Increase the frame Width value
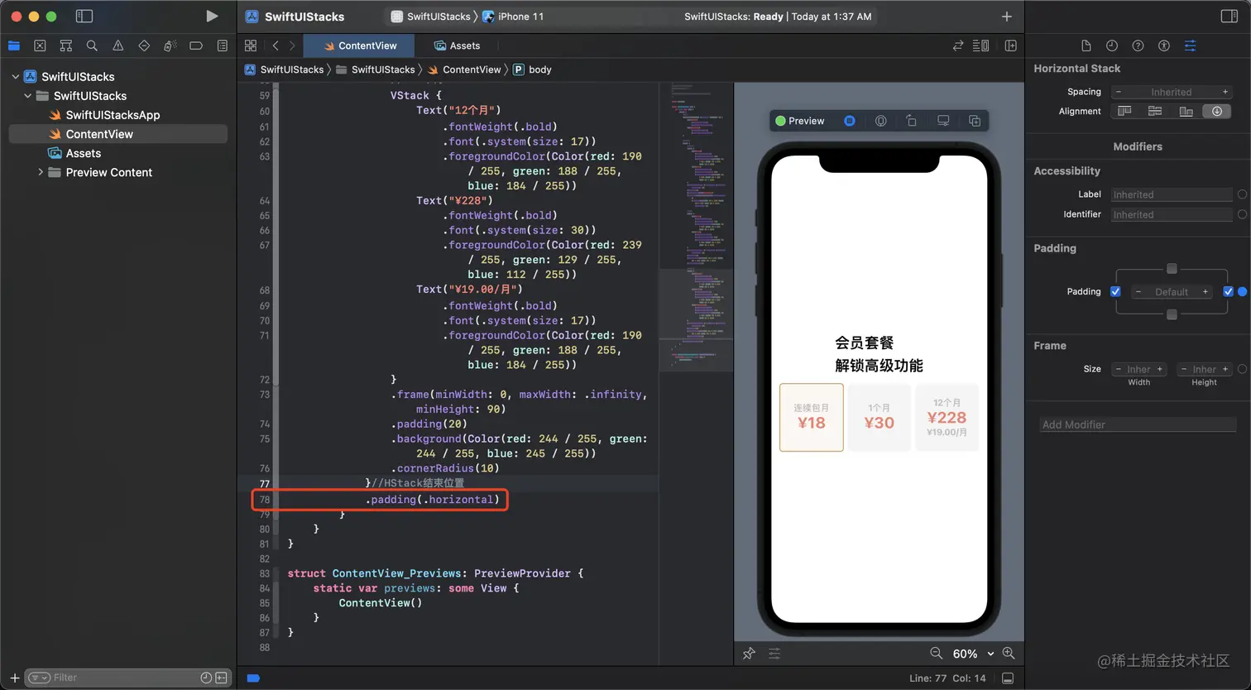This screenshot has width=1251, height=690. pos(1160,369)
